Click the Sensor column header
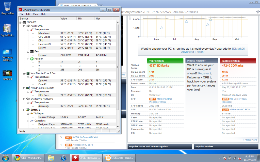The height and width of the screenshot is (162, 260). click(x=39, y=18)
